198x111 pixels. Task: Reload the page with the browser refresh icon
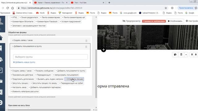[x=7, y=8]
